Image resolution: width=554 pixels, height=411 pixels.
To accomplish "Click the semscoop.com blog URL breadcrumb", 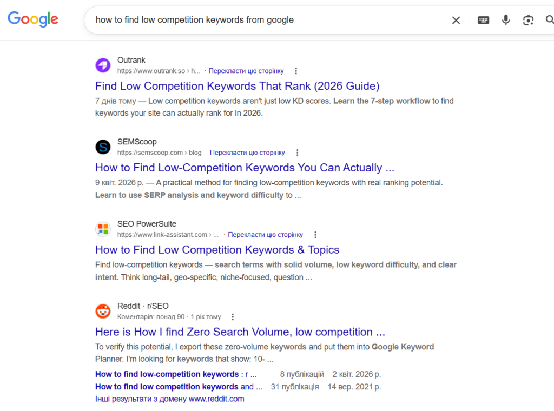I will tap(160, 153).
